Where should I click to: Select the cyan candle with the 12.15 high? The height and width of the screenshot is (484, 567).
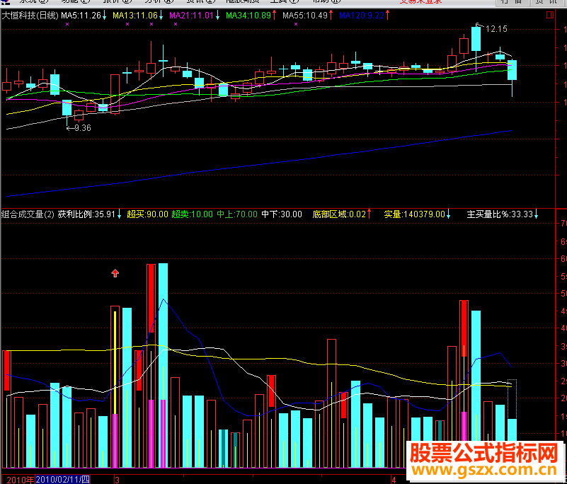click(476, 39)
